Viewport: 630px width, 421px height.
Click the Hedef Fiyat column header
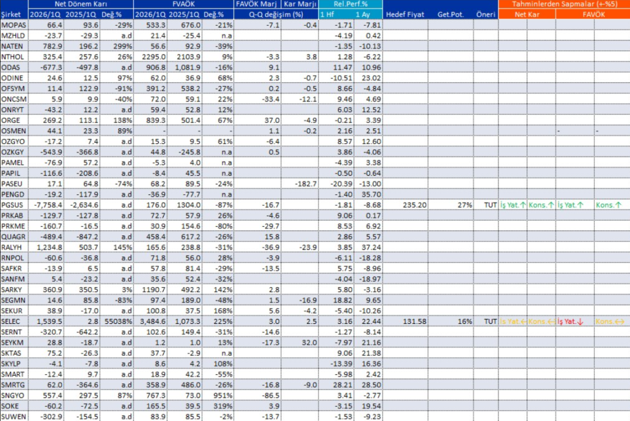tap(405, 15)
